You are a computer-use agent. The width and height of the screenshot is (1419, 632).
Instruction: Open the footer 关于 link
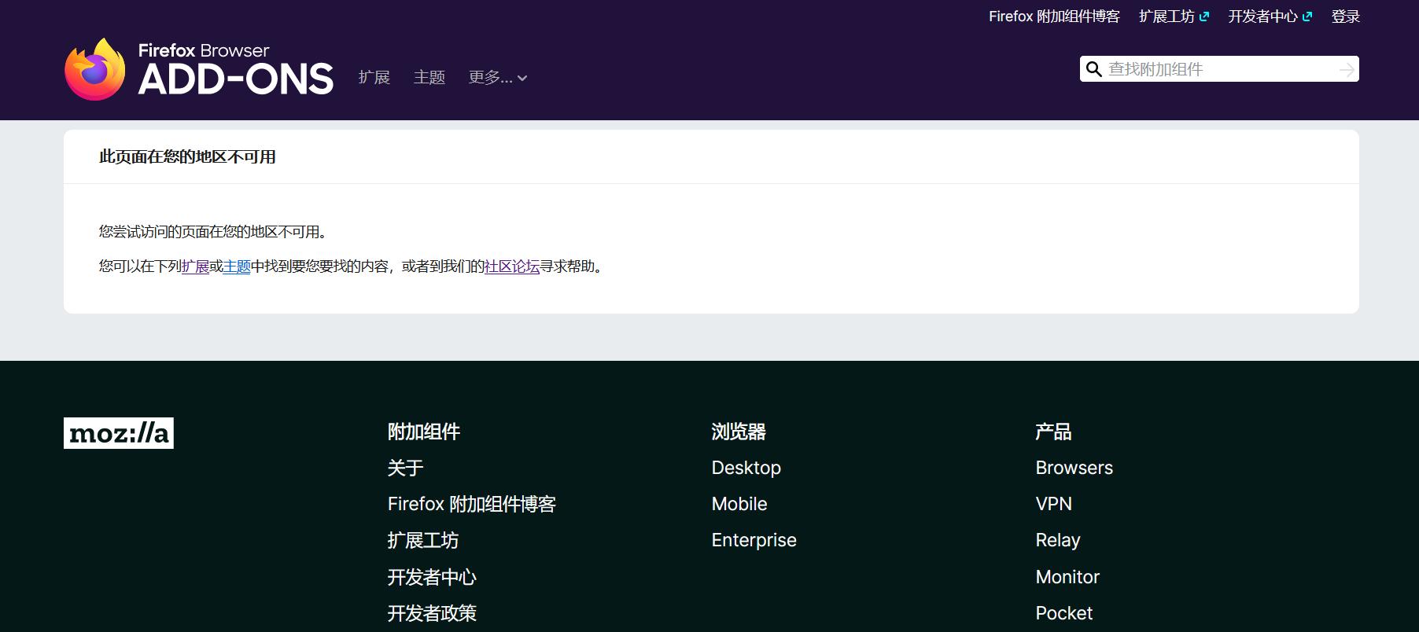click(x=406, y=468)
